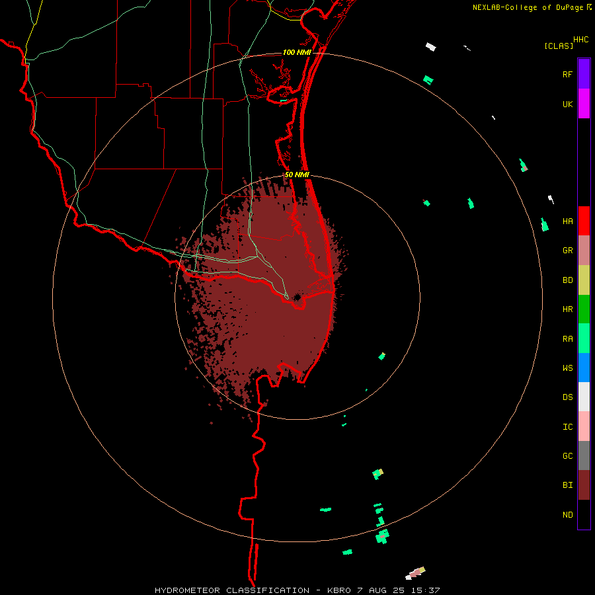
Task: Click the BD yellow legend swatch
Action: point(584,280)
